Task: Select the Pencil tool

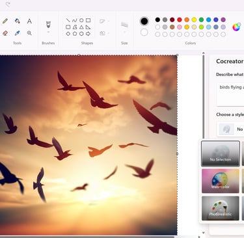Action: pyautogui.click(x=5, y=21)
